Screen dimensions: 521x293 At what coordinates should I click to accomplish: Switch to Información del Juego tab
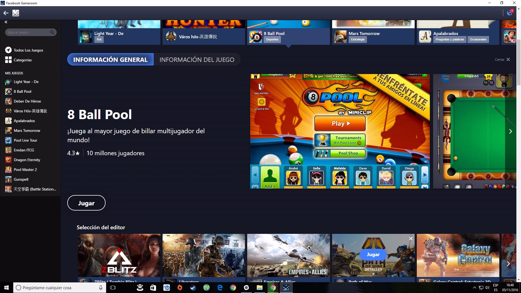197,59
